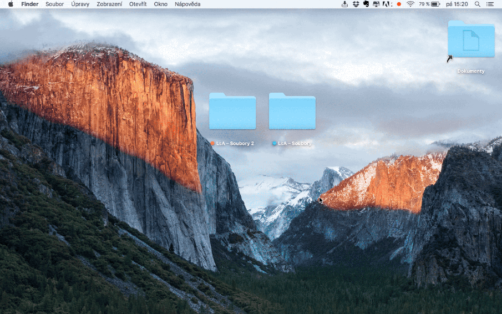This screenshot has height=314, width=502.
Task: Open the Úpravy menu
Action: [x=80, y=4]
